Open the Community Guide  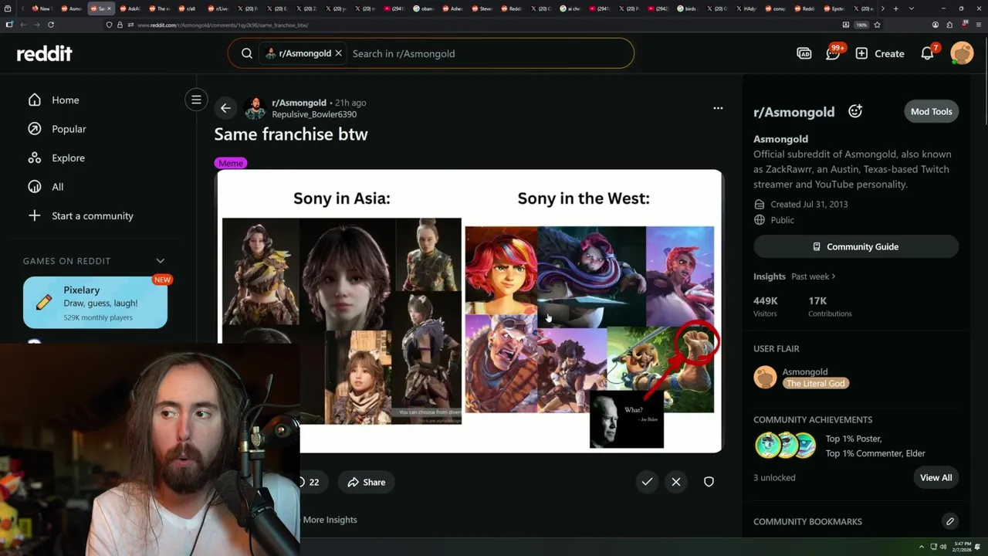click(856, 246)
